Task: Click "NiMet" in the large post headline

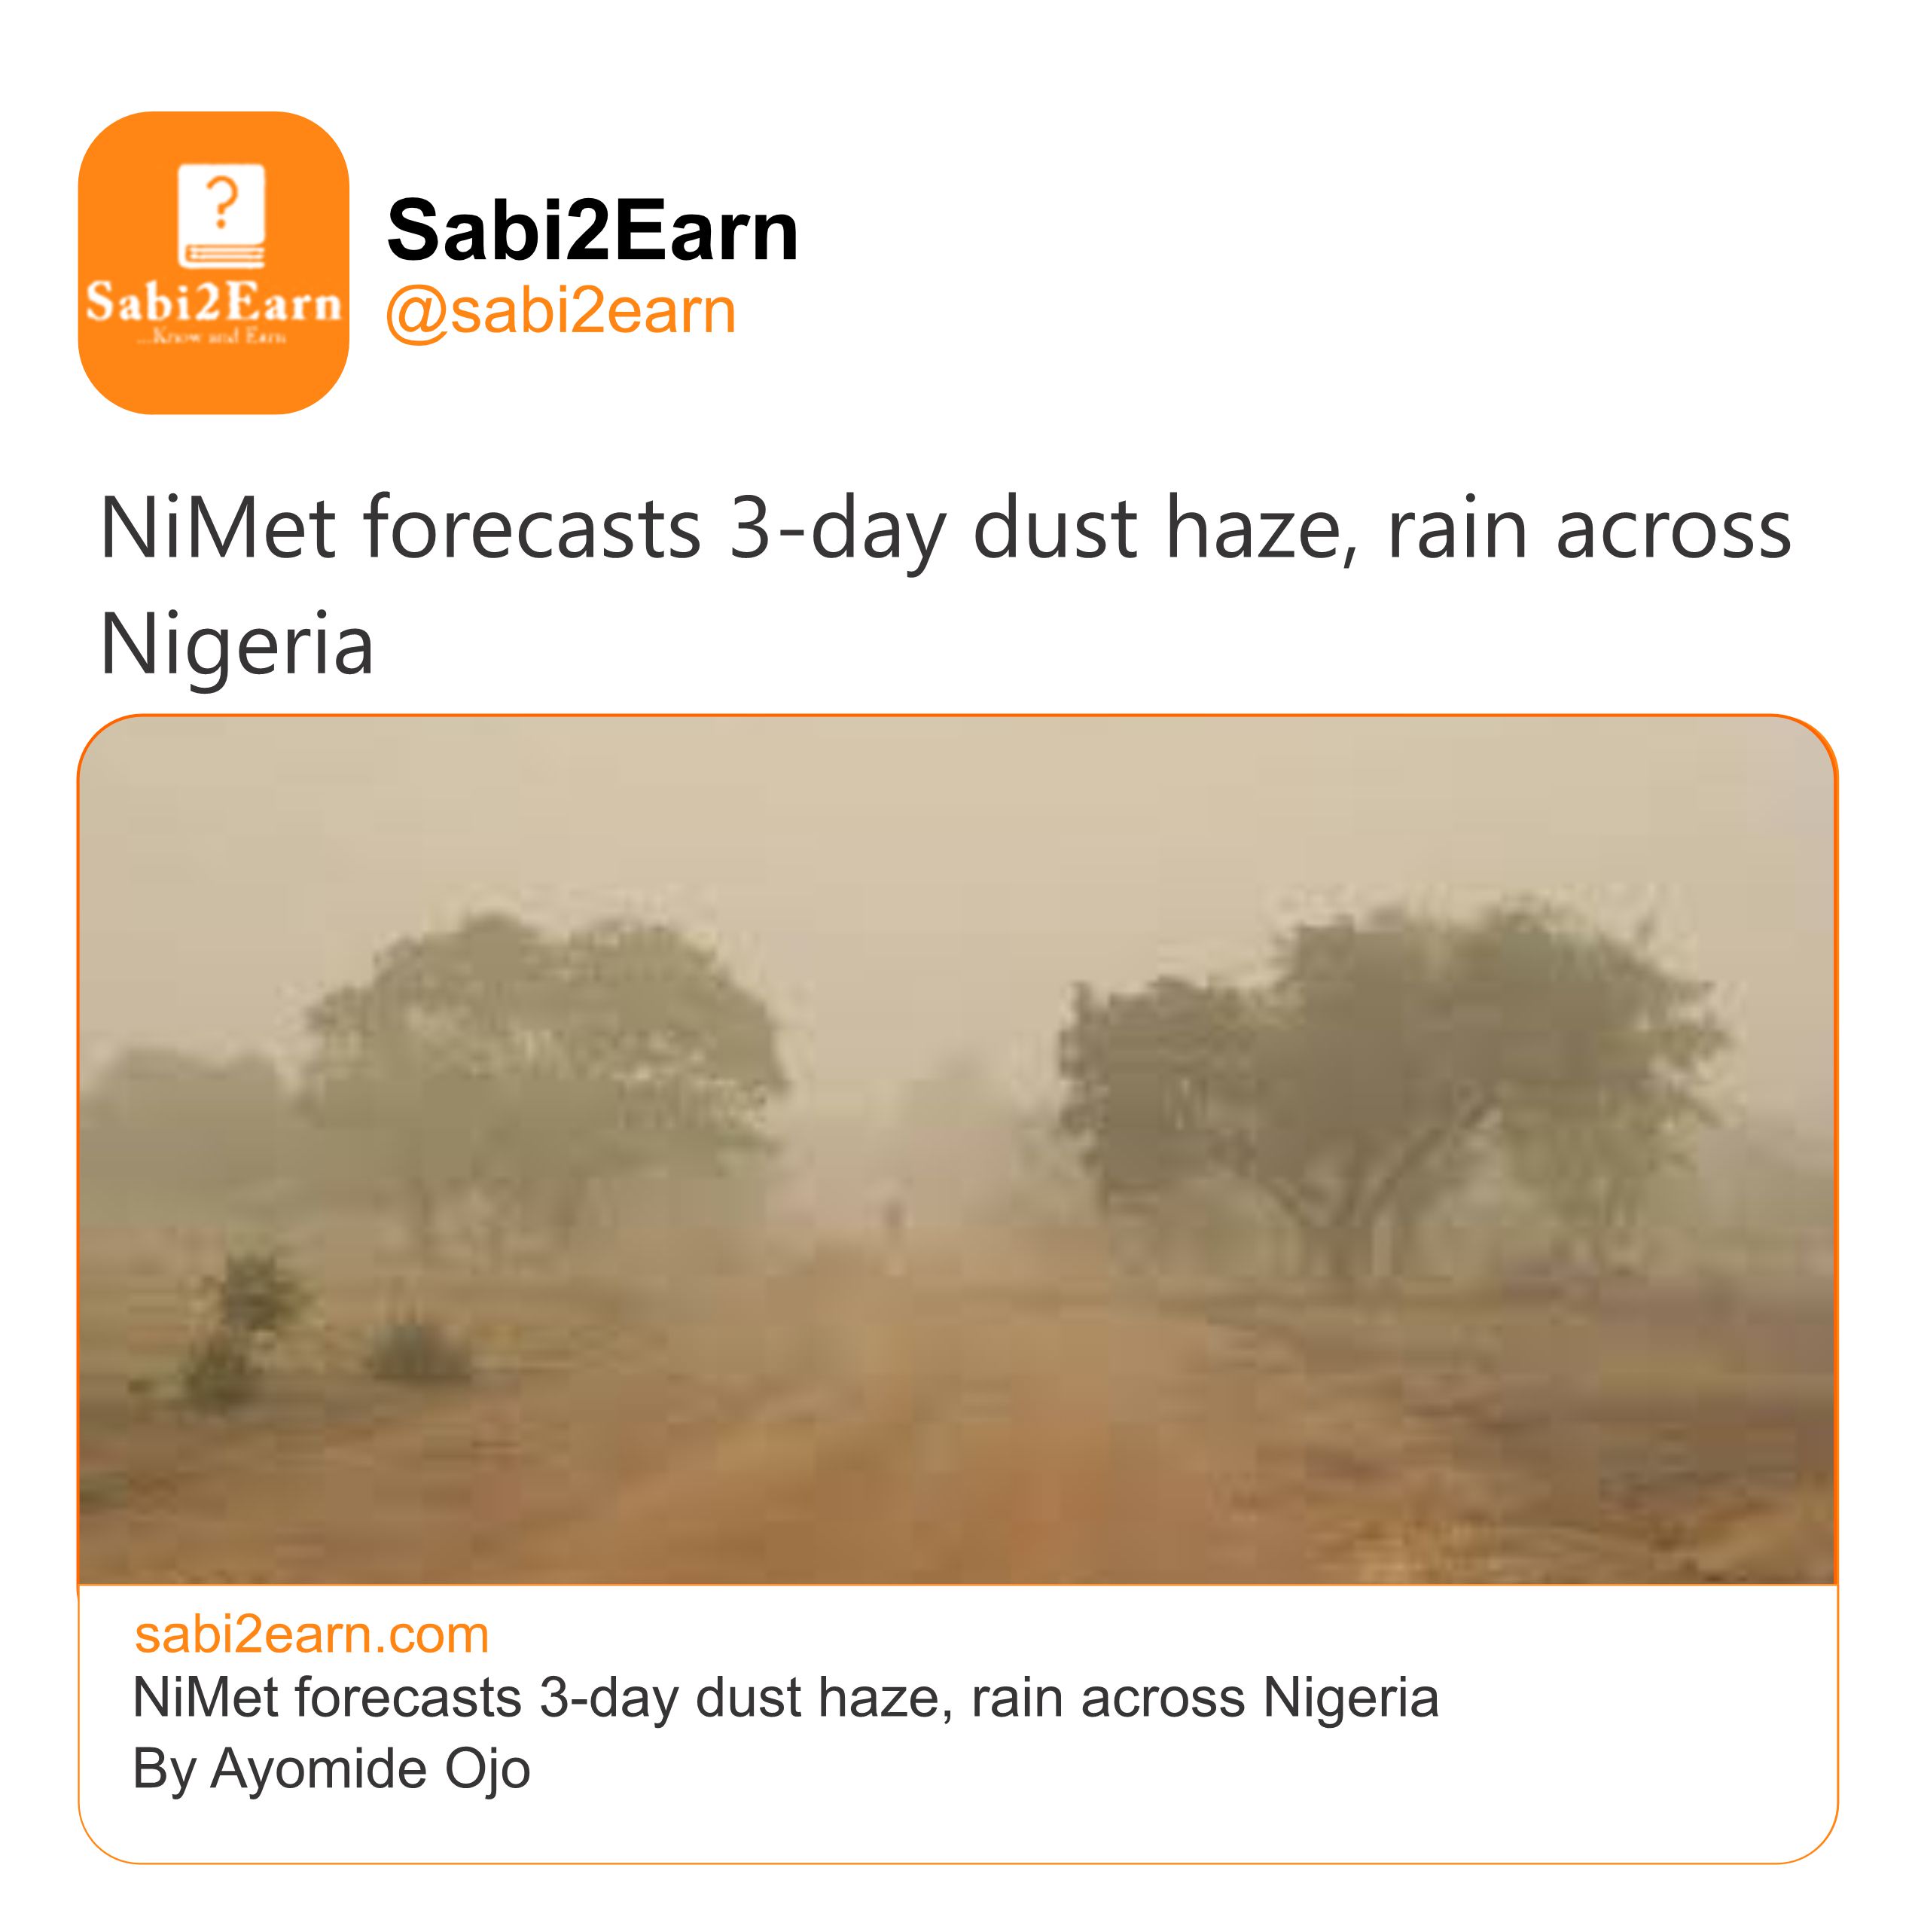Action: pyautogui.click(x=217, y=528)
